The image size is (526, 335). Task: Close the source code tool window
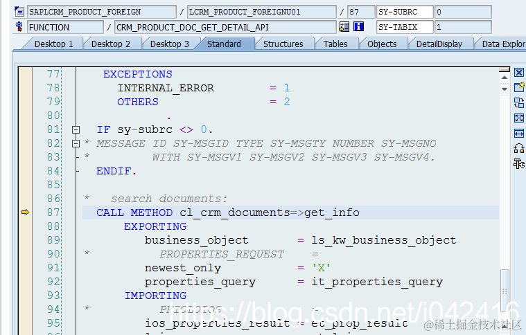[519, 73]
